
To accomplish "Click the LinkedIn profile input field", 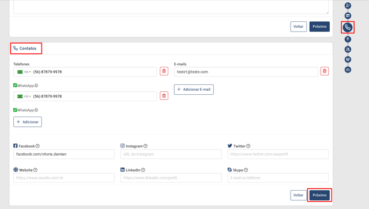I will point(171,178).
